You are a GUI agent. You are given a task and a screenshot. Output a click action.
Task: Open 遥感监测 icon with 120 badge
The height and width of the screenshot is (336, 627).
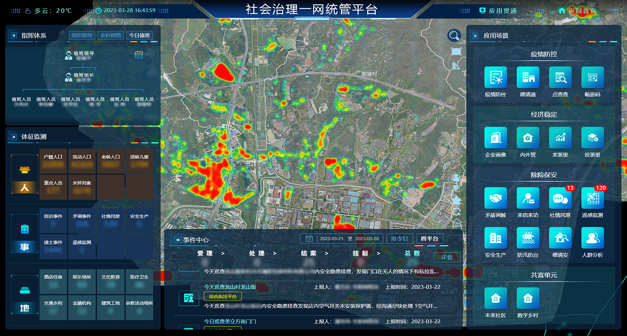point(592,198)
